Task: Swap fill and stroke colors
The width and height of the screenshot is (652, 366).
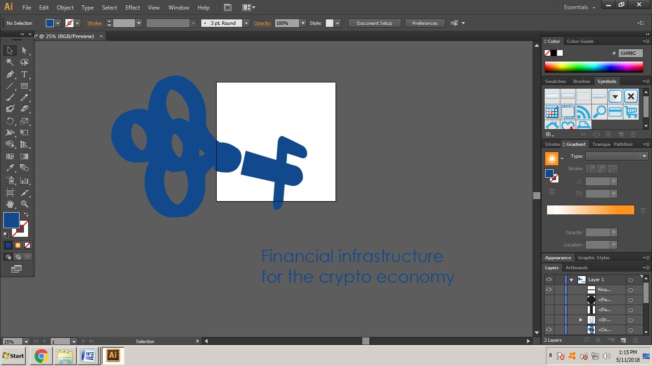Action: 26,215
